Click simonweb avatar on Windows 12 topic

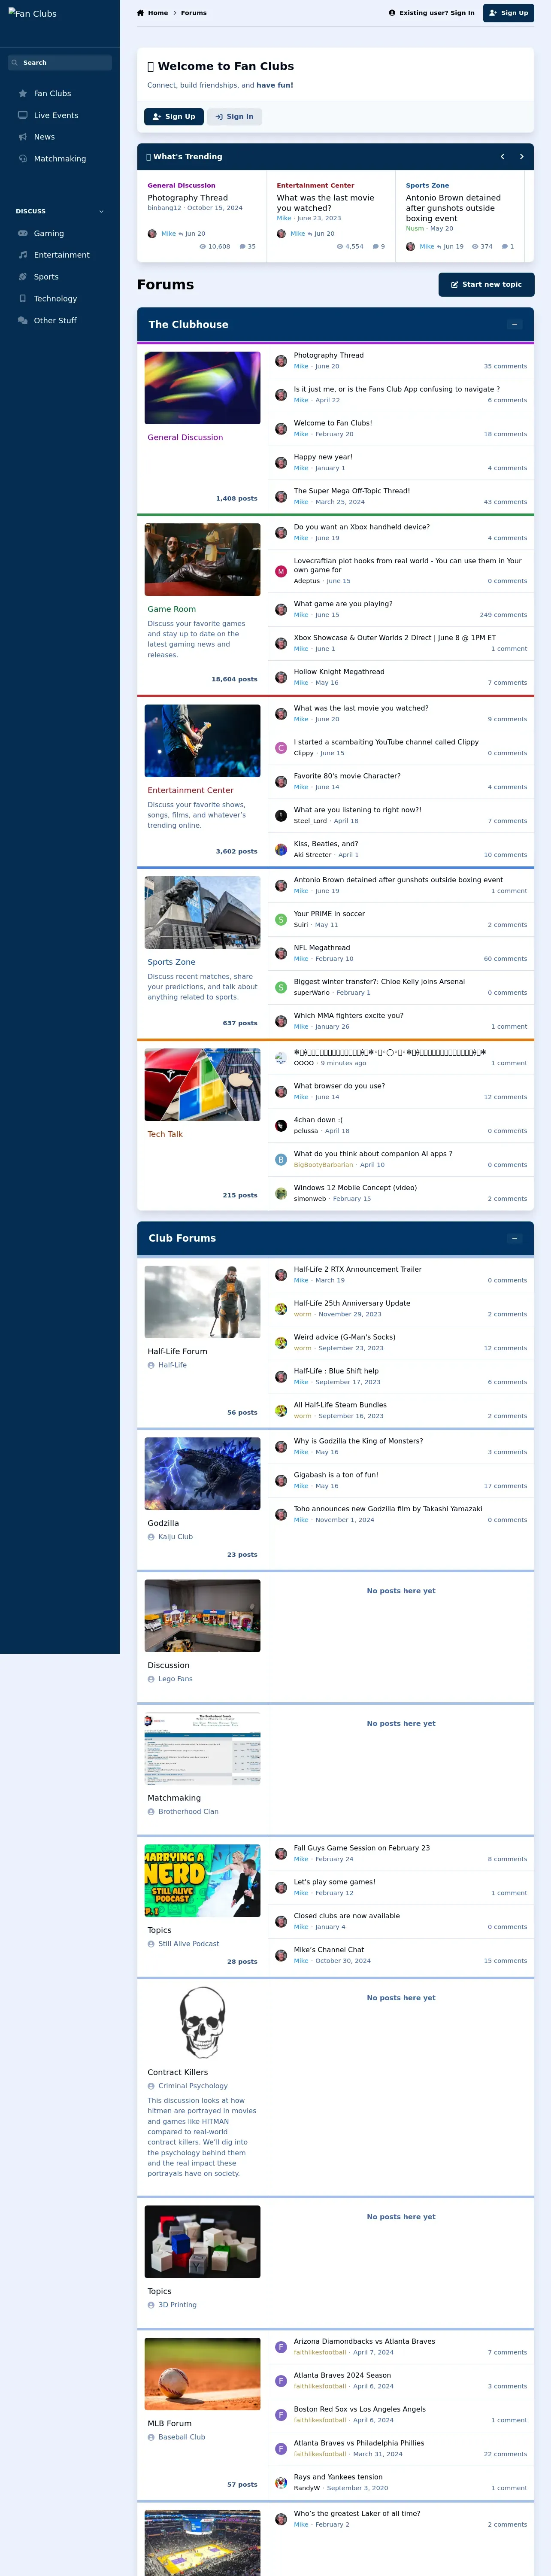tap(281, 1193)
